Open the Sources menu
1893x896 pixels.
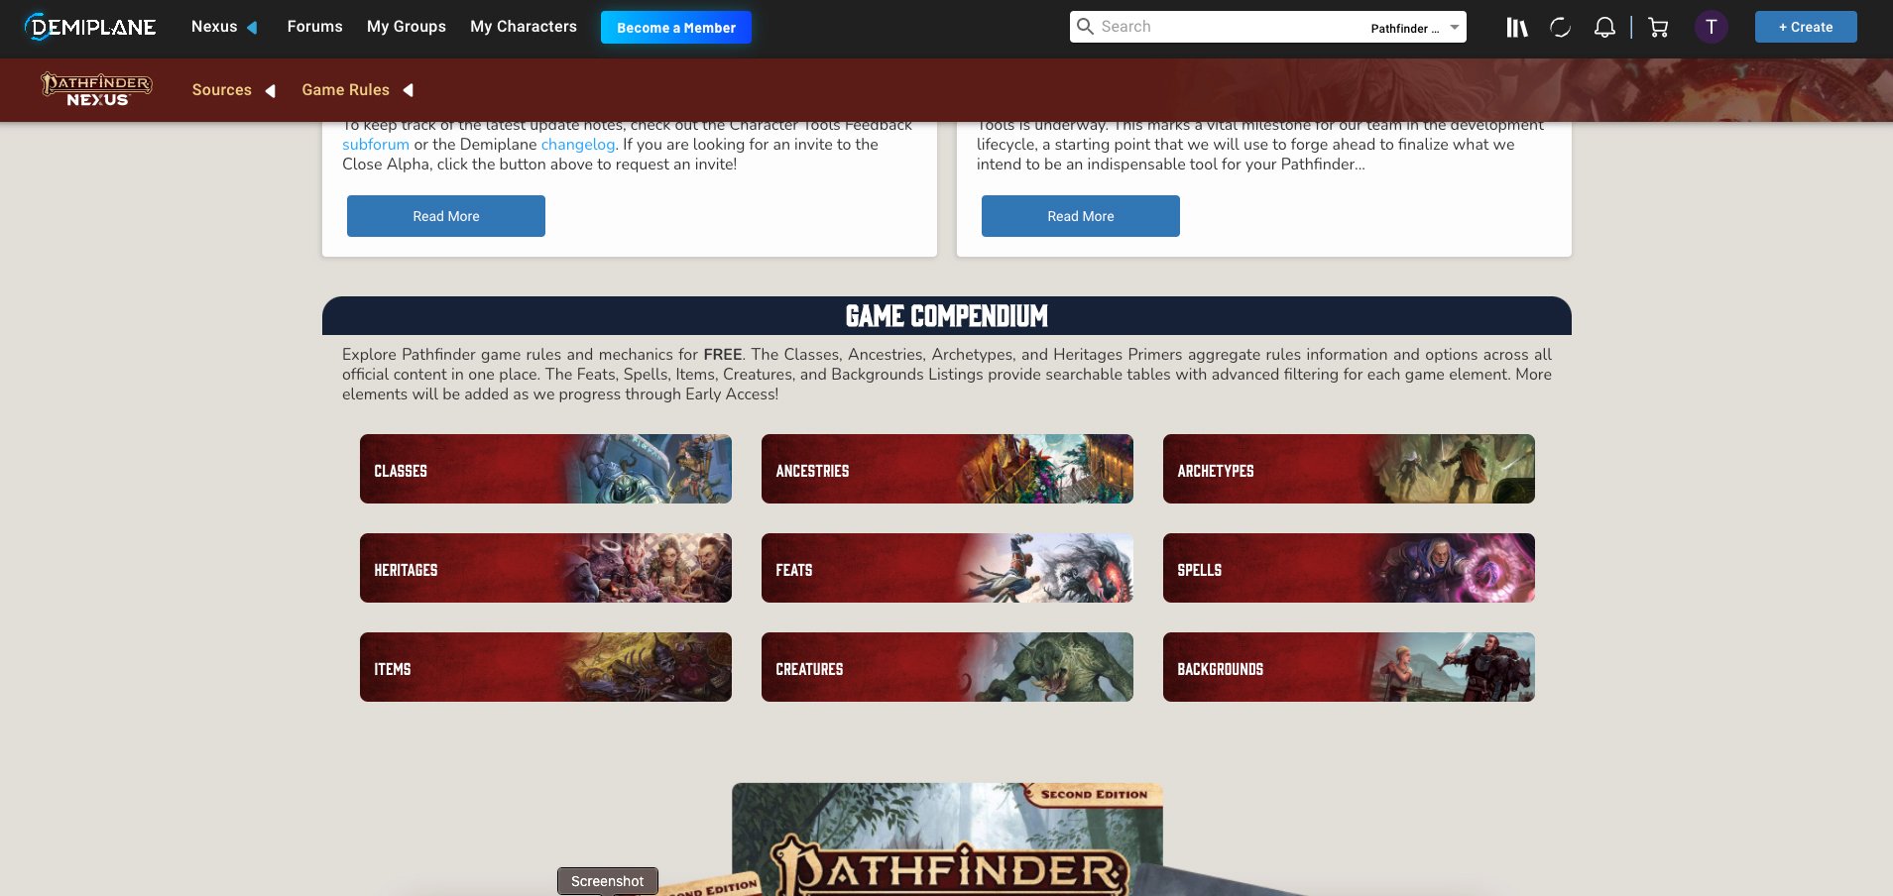(x=222, y=89)
